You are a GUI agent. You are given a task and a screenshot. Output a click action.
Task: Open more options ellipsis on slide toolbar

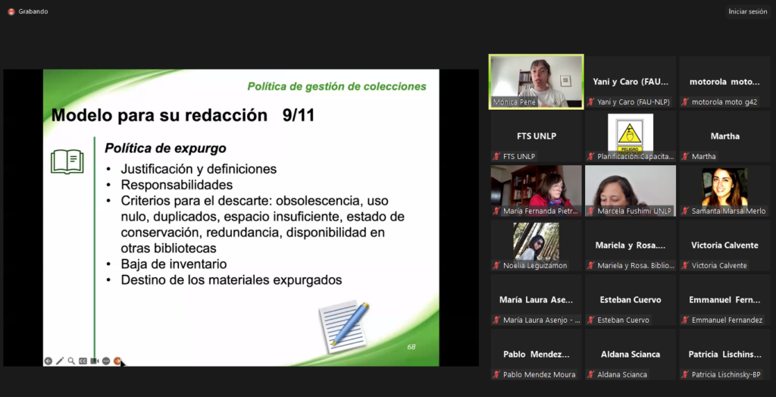coord(106,361)
